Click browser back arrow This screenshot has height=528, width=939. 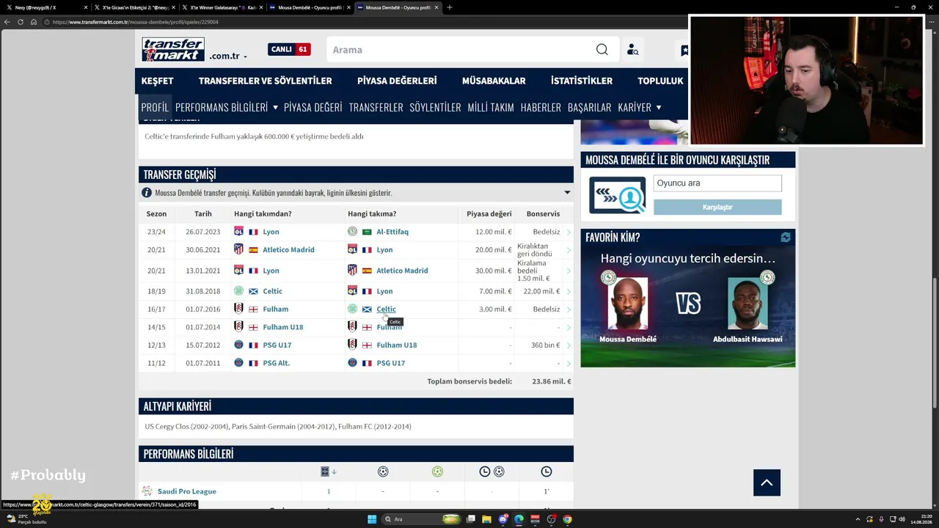7,22
